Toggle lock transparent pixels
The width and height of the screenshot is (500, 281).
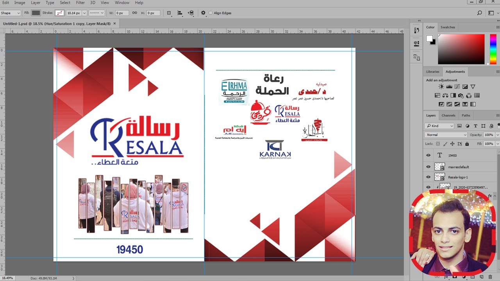coord(438,144)
